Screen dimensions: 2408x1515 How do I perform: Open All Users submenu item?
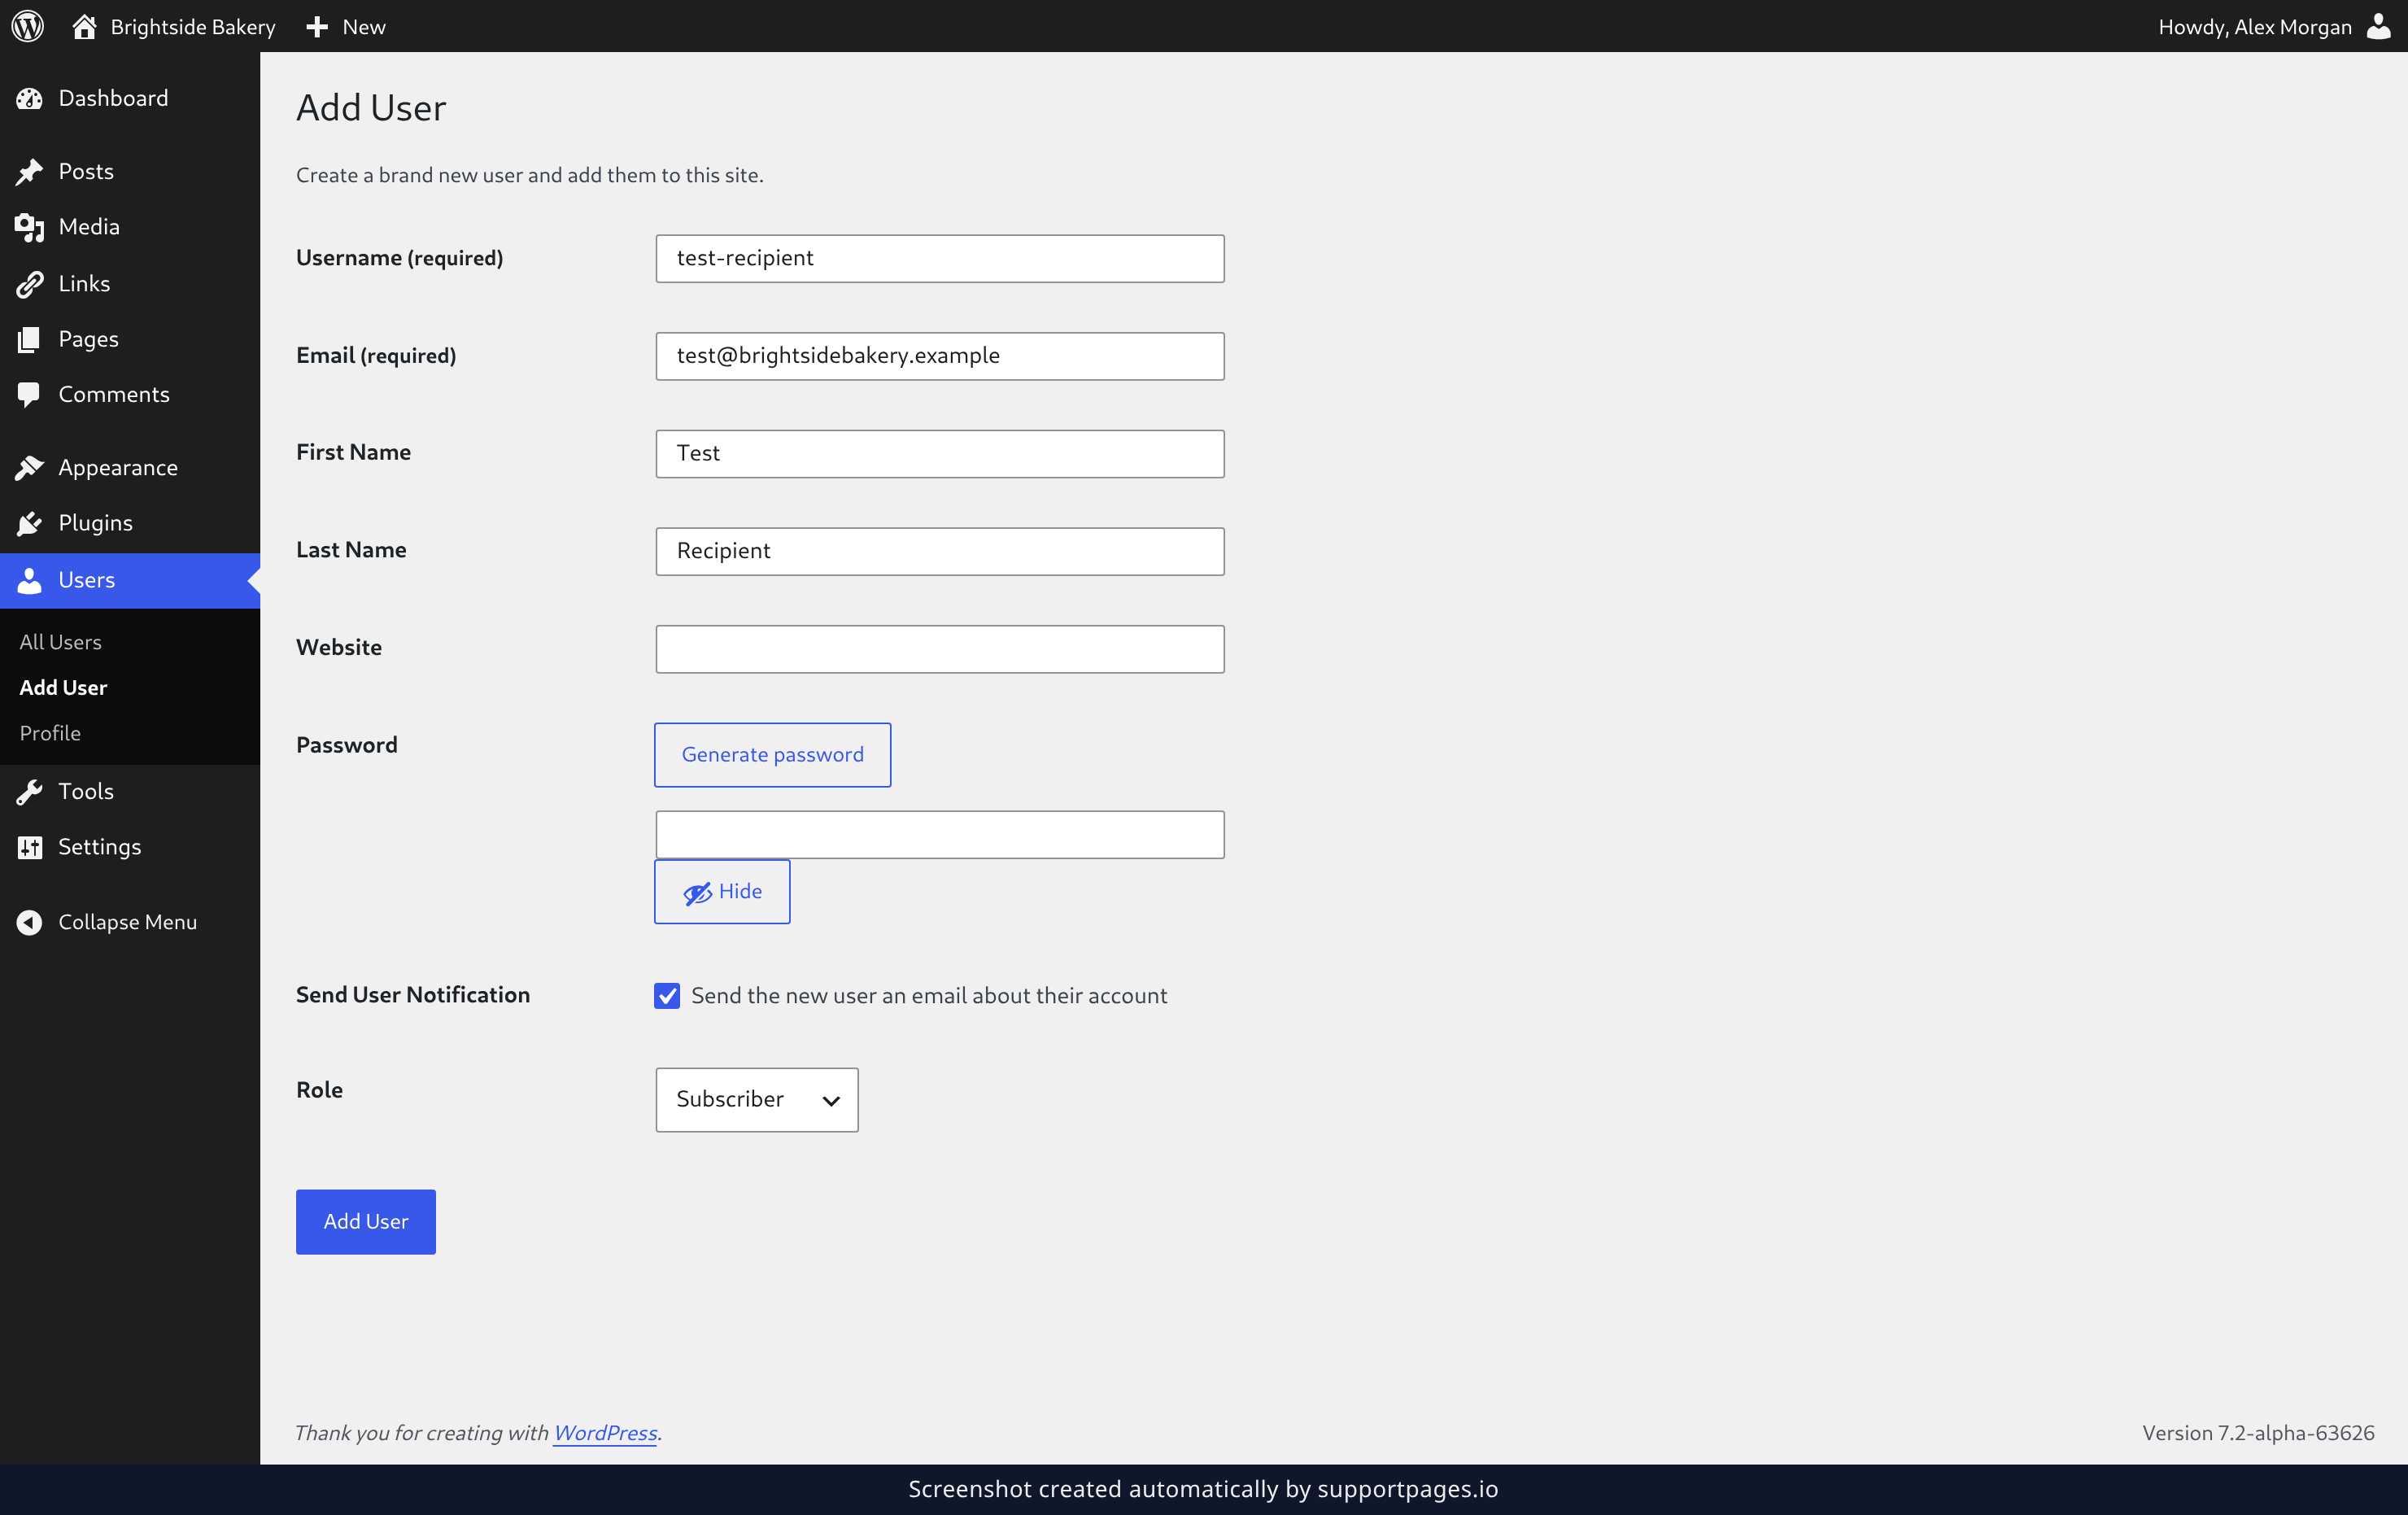click(61, 642)
